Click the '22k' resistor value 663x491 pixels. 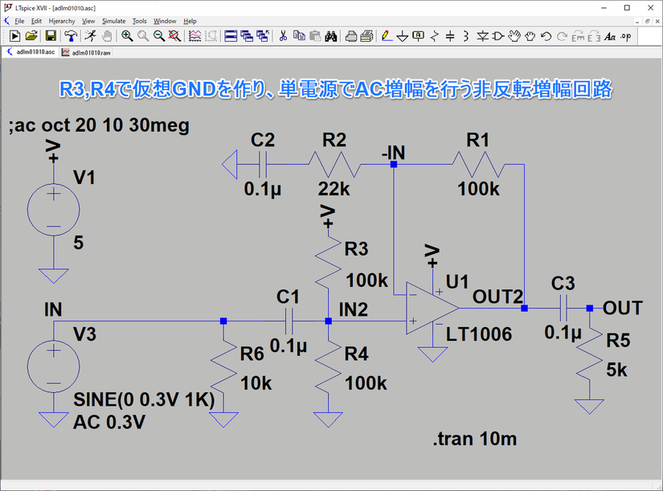[334, 189]
